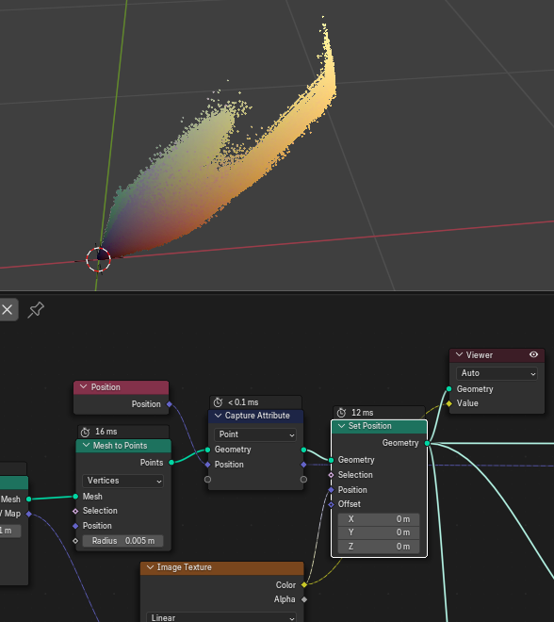554x622 pixels.
Task: Click the Offset Y 0 m field
Action: click(x=379, y=532)
